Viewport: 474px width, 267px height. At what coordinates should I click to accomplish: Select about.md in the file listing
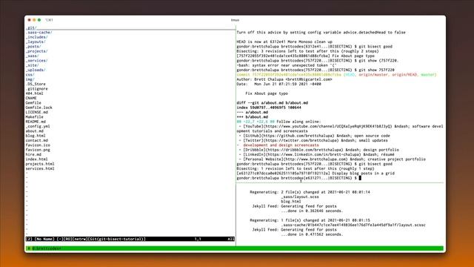click(x=35, y=131)
